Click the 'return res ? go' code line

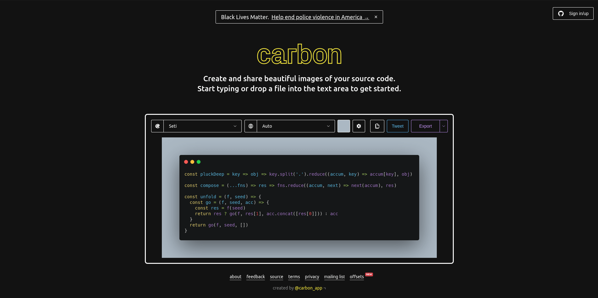[266, 214]
